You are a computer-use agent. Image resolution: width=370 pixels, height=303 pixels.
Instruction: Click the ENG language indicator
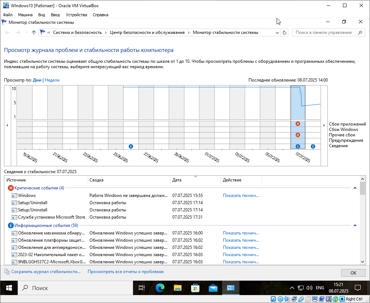point(320,288)
